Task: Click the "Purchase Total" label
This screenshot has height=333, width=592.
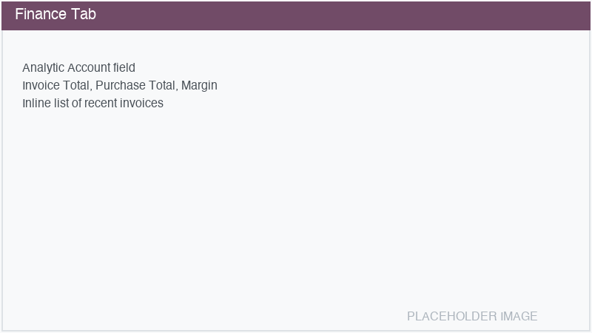Action: tap(136, 86)
